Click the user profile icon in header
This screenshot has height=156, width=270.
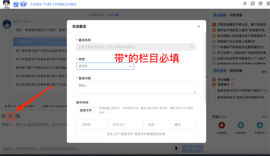coord(245,3)
